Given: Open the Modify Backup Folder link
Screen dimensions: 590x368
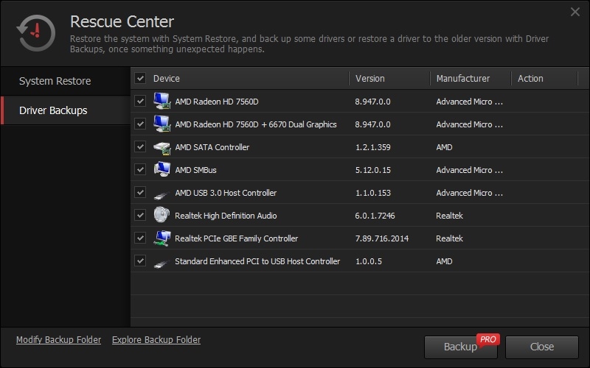Looking at the screenshot, I should pyautogui.click(x=59, y=340).
